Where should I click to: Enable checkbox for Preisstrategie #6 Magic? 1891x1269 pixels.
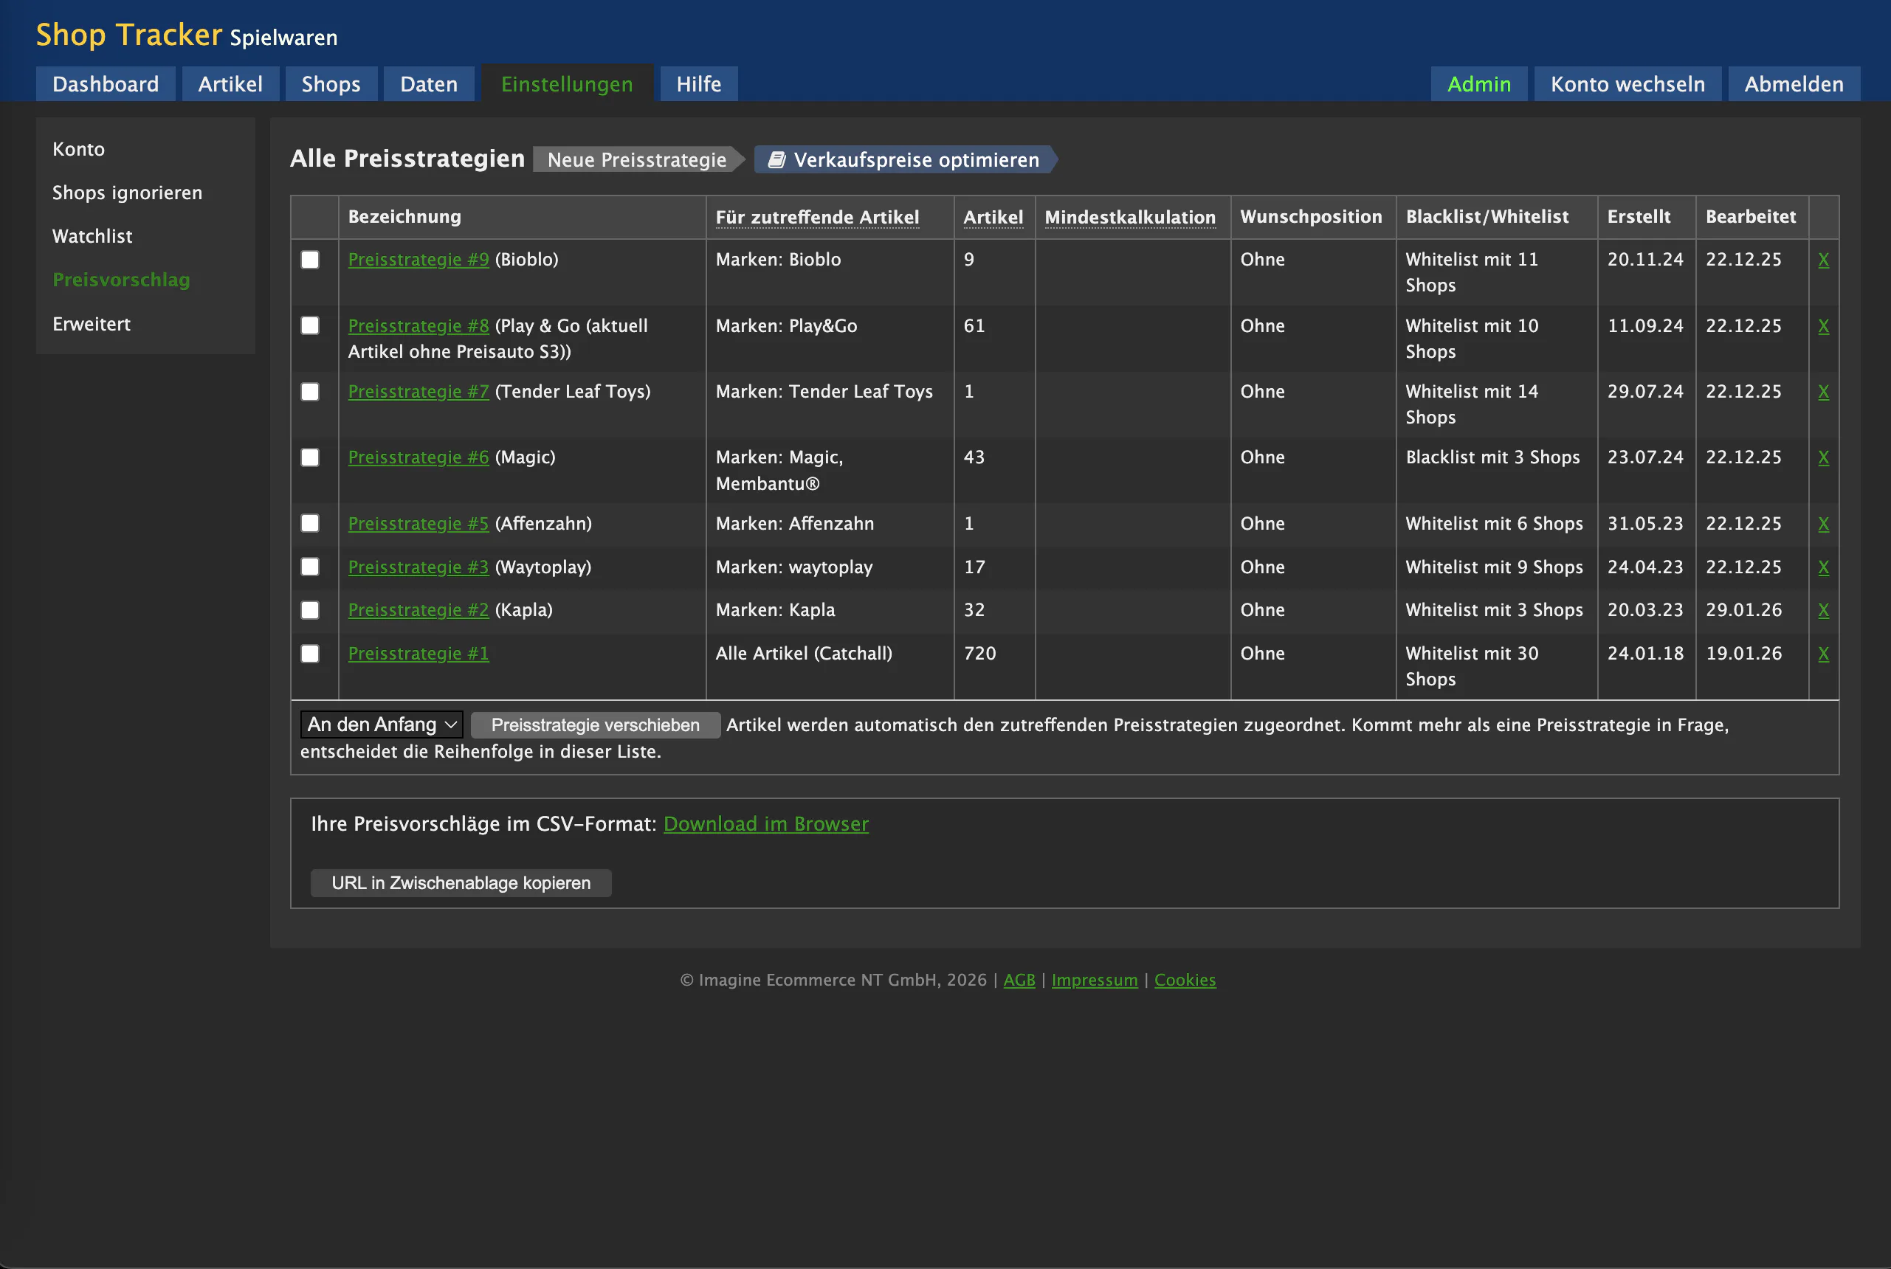pyautogui.click(x=310, y=457)
